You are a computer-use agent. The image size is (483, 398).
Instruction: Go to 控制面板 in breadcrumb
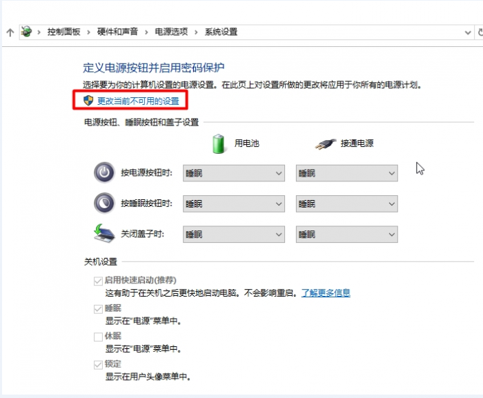pos(63,32)
